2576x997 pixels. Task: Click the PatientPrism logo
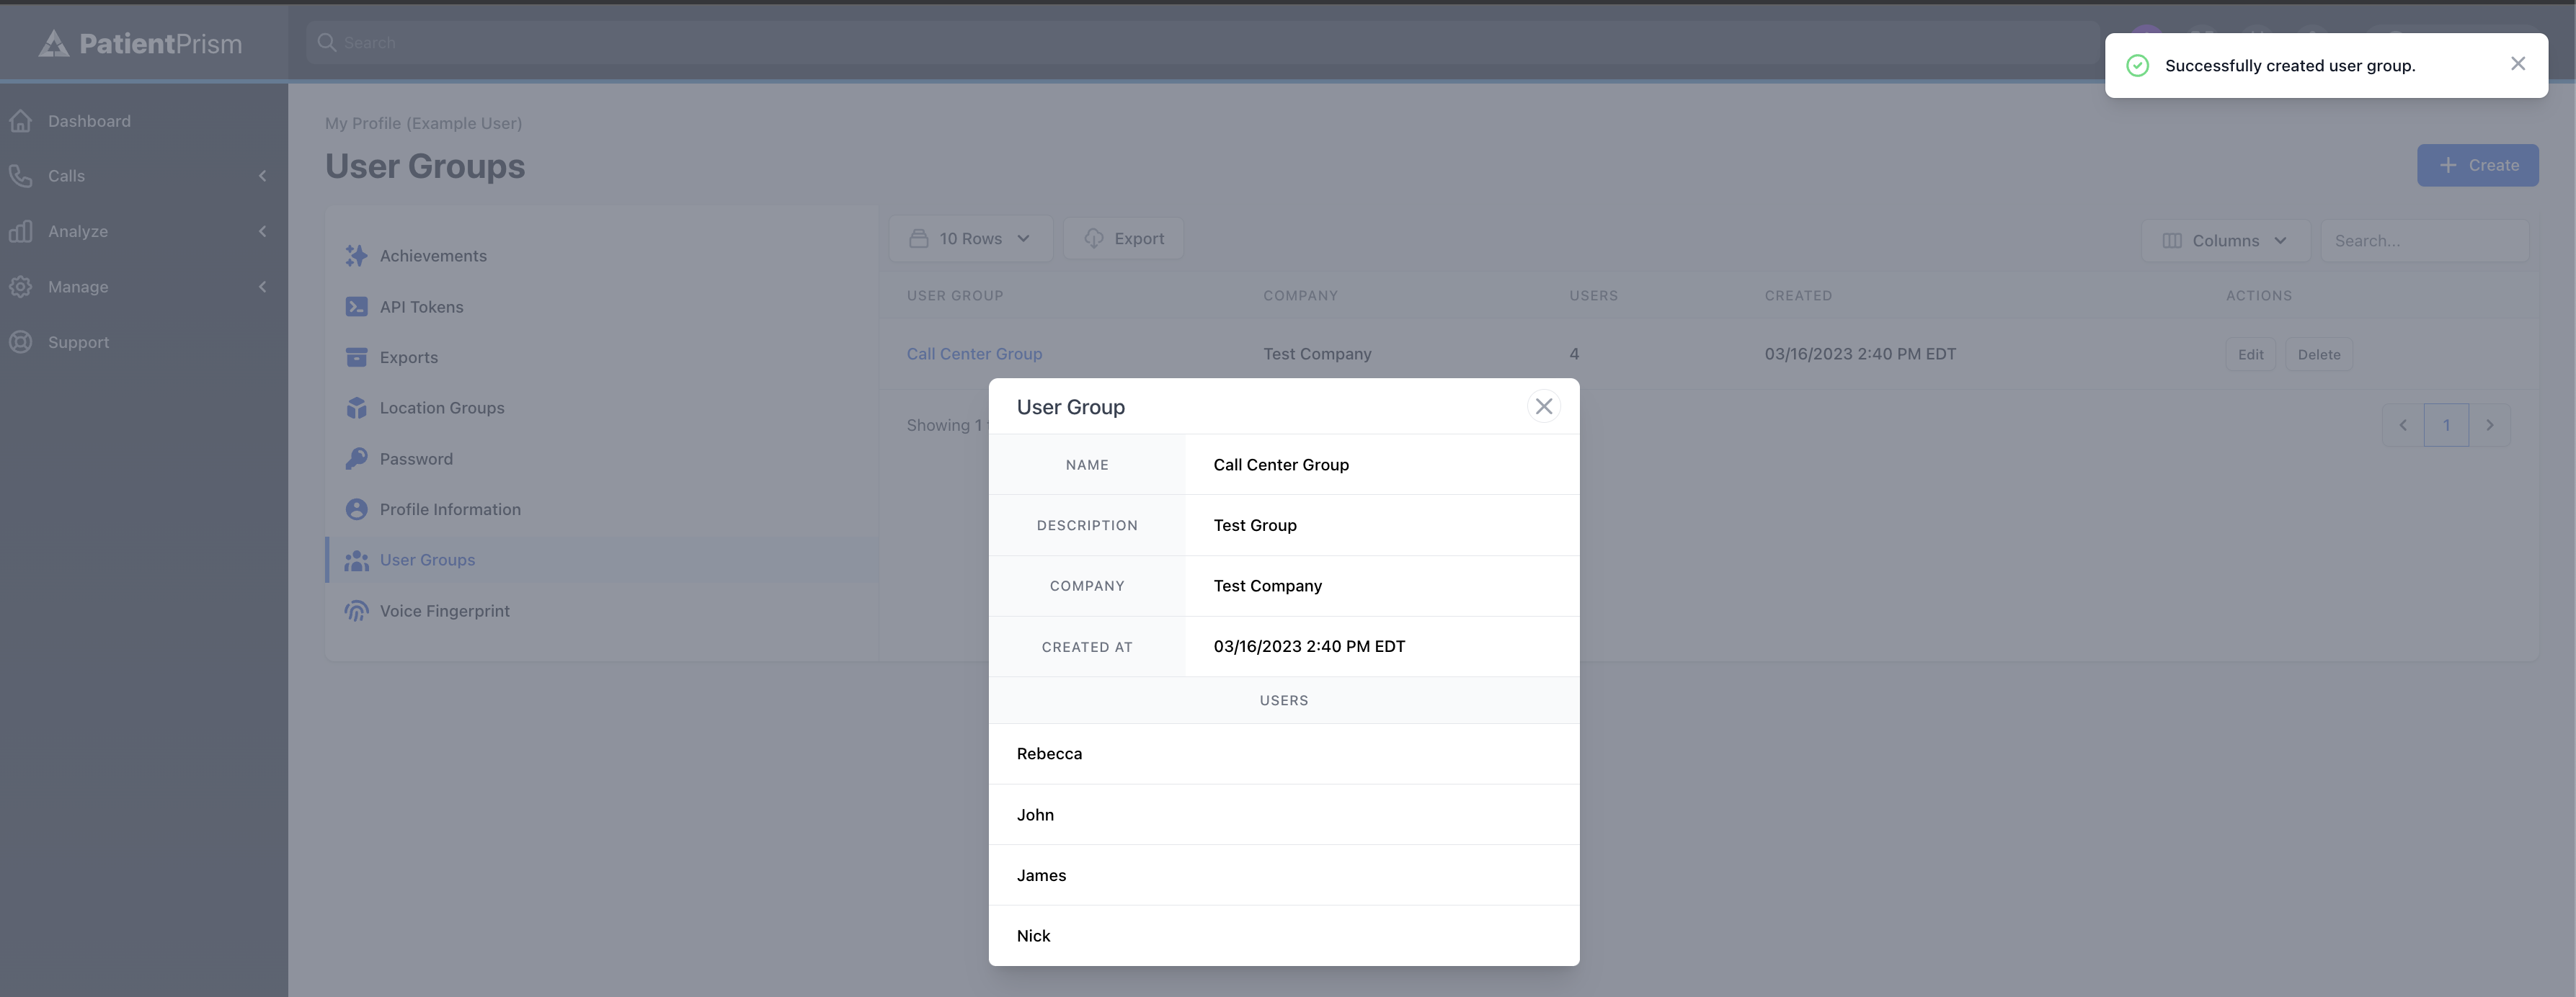pos(140,43)
